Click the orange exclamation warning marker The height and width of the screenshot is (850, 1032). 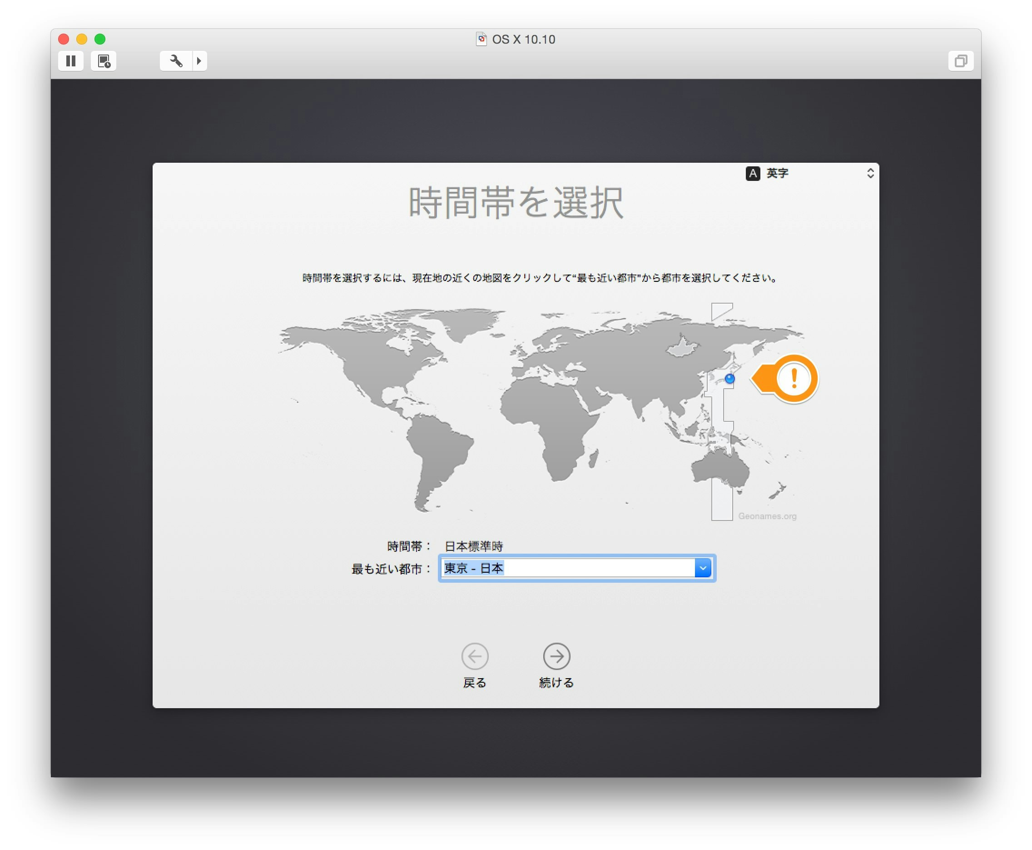pyautogui.click(x=794, y=379)
